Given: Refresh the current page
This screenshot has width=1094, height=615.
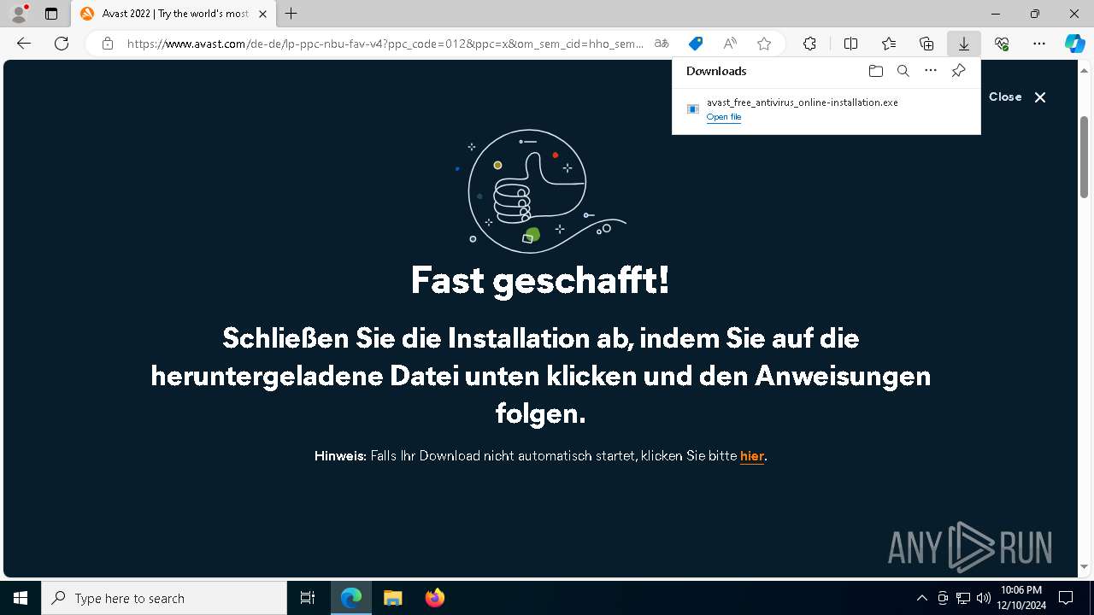Looking at the screenshot, I should point(62,44).
